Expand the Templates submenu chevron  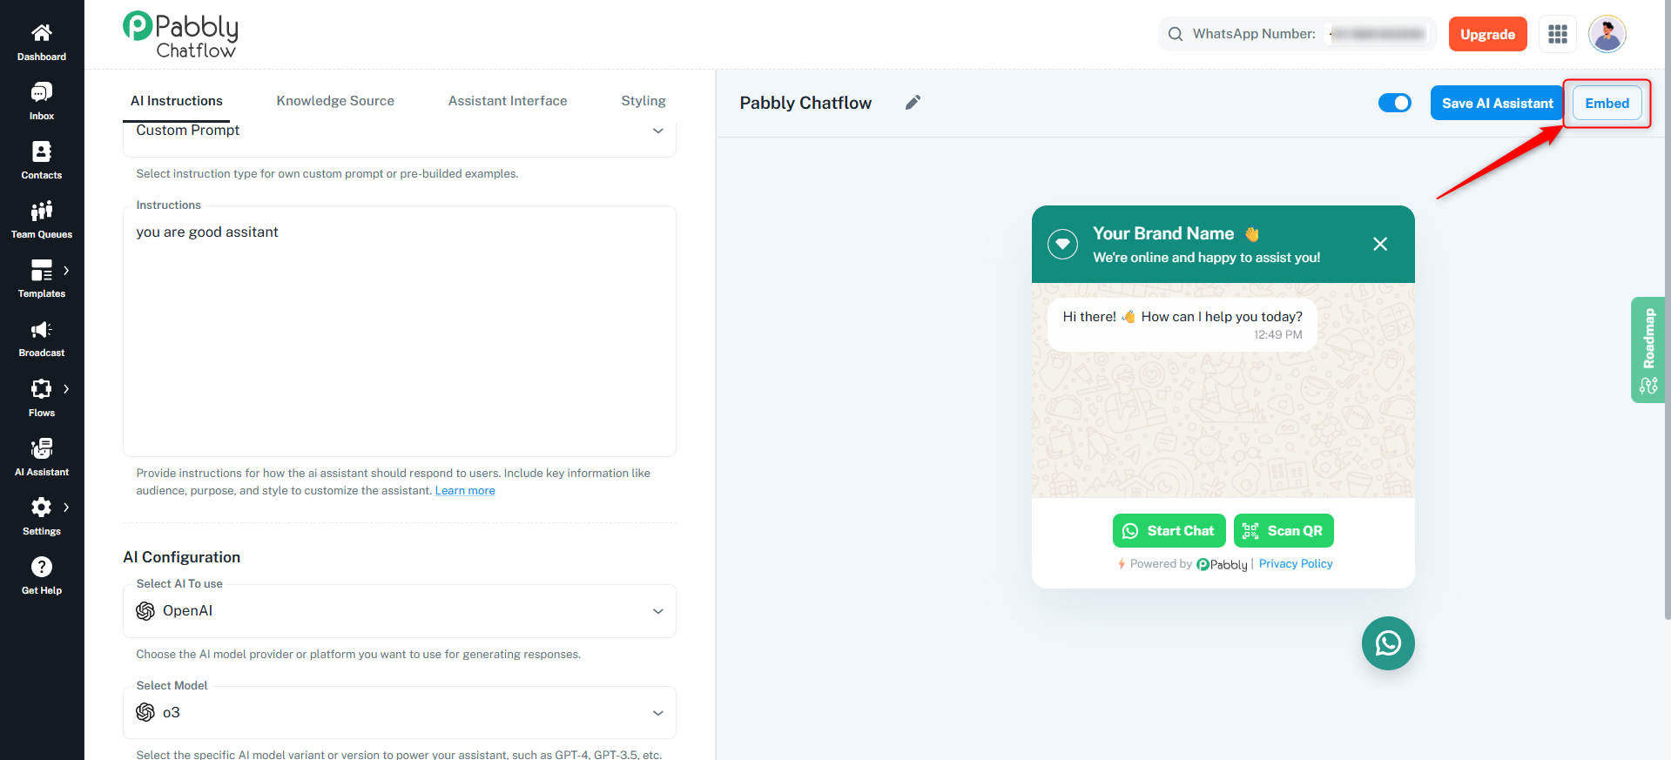coord(66,271)
